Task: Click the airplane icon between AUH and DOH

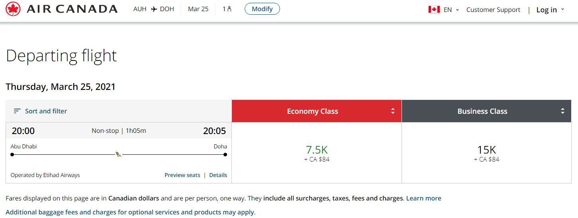Action: point(154,9)
